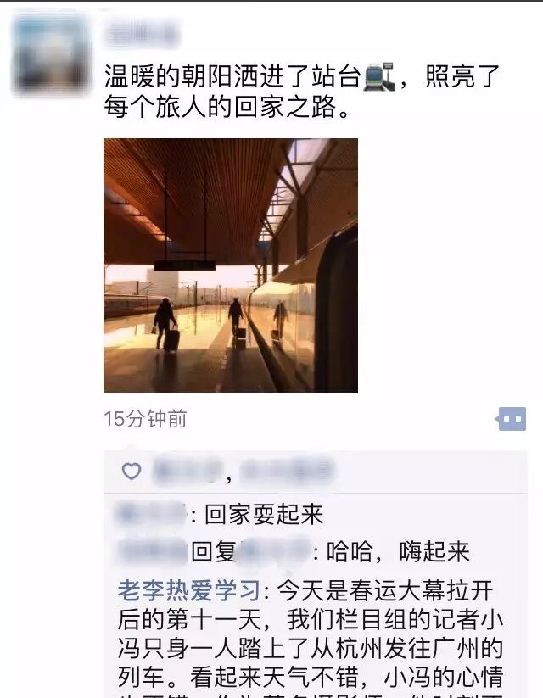Open the first blurred name in the likes row

[x=188, y=471]
